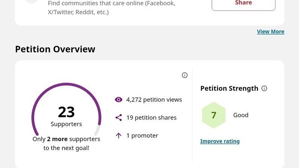Select the 4,272 petition views text
The image size is (299, 168).
pos(154,100)
